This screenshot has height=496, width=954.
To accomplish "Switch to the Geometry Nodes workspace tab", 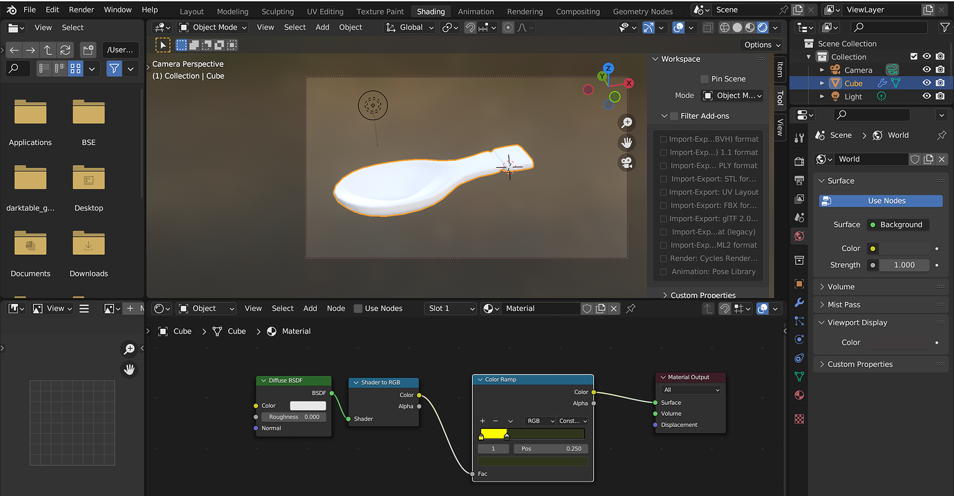I will 643,11.
